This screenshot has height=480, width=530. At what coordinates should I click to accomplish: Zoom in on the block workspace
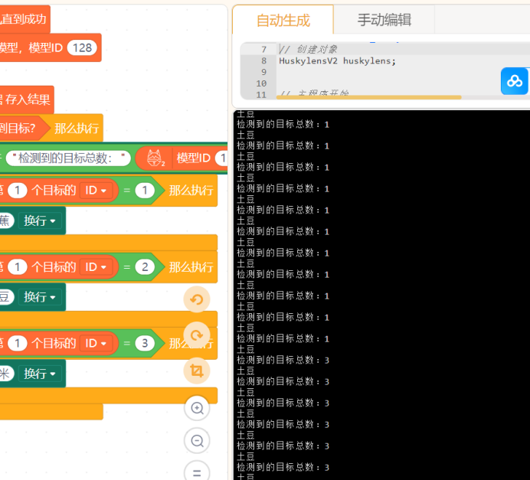(x=197, y=408)
